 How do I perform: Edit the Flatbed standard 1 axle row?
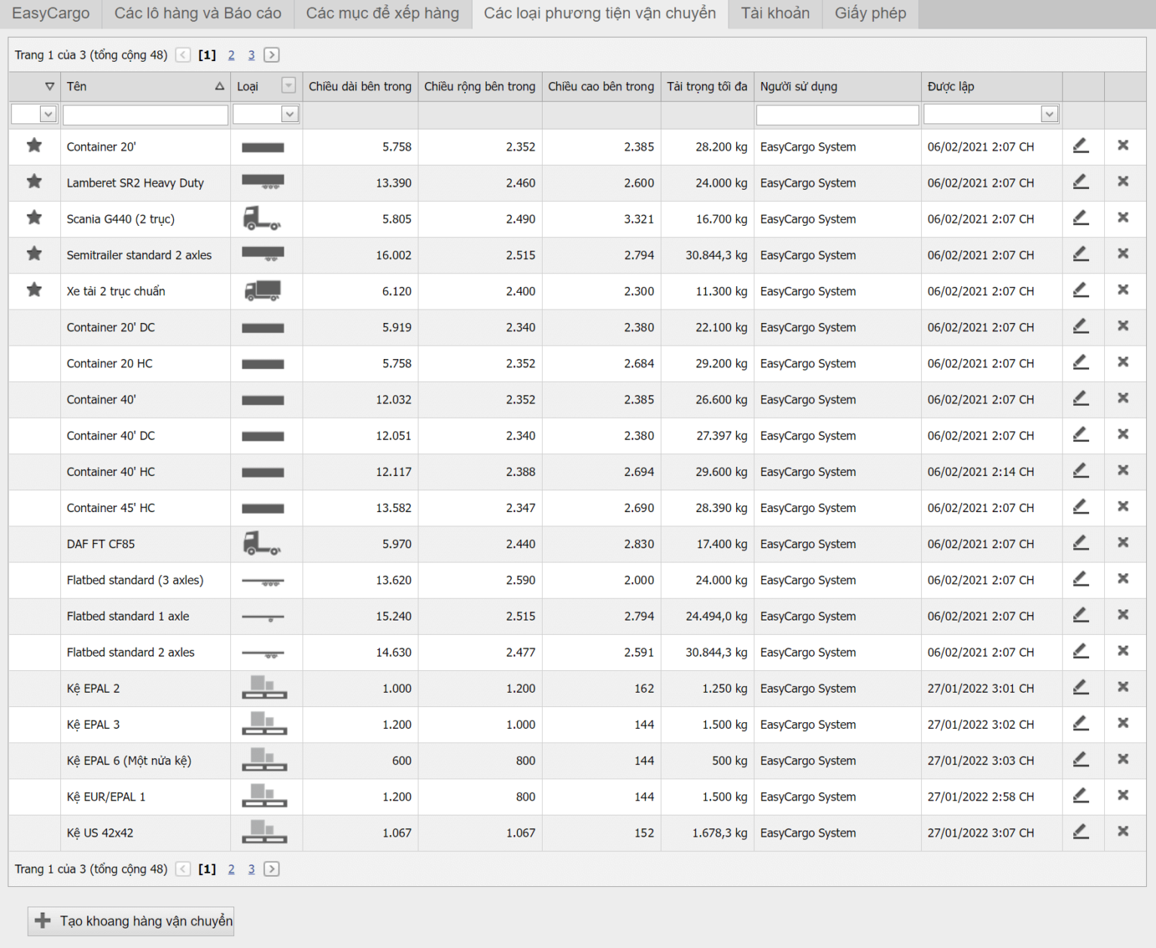(1081, 615)
